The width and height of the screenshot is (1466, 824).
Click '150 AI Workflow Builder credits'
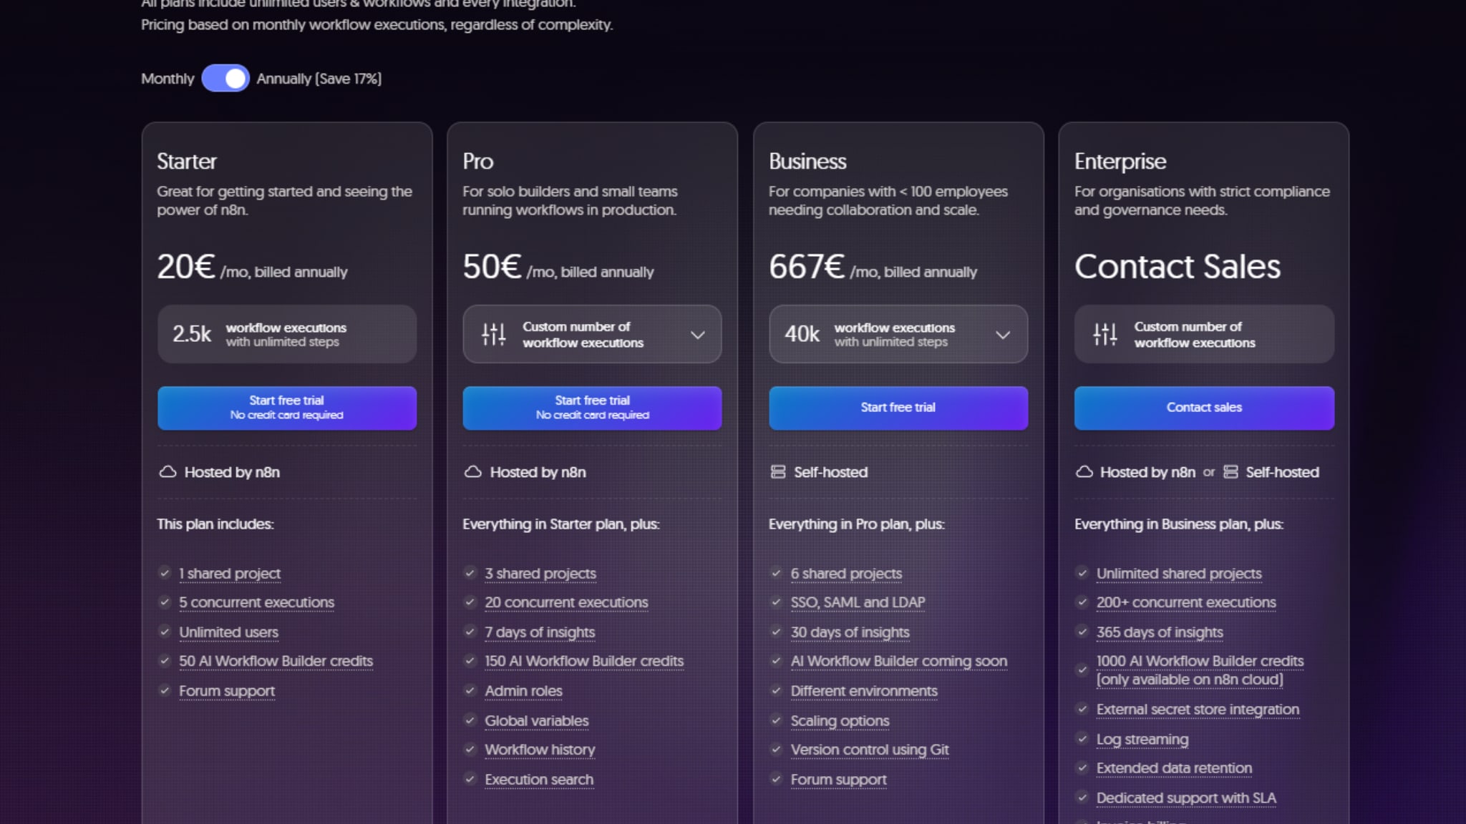point(584,662)
